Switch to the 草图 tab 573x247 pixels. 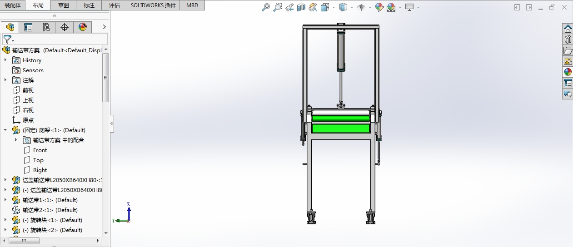pos(64,5)
